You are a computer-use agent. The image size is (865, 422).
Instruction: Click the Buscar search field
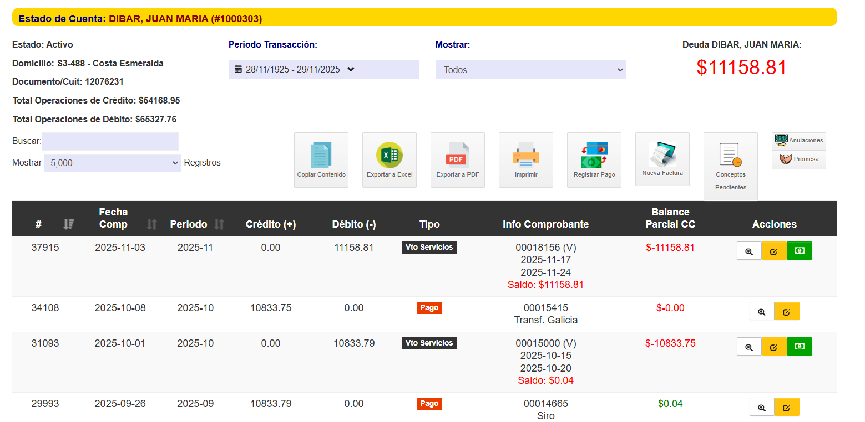[110, 141]
